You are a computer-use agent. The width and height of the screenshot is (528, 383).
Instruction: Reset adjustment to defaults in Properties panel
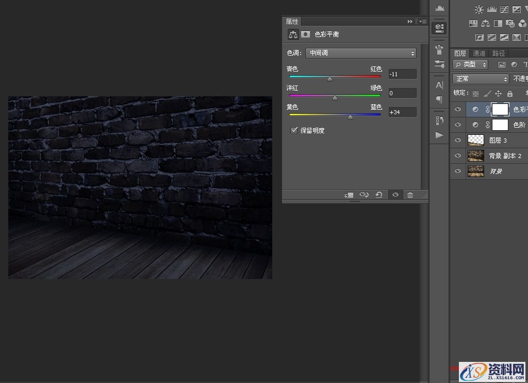point(379,195)
